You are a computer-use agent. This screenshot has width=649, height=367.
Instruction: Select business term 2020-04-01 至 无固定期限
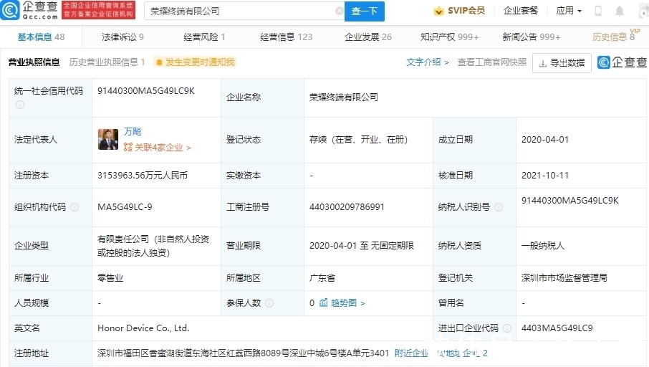coord(361,246)
